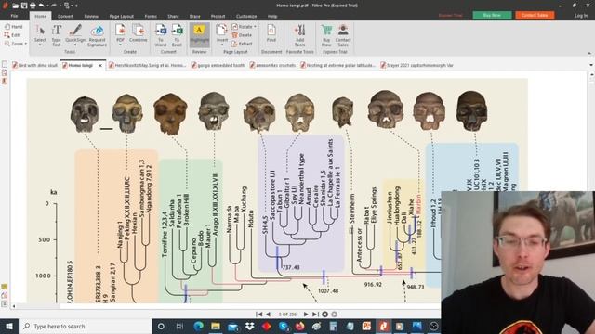Open the document tabs overflow arrow
The height and width of the screenshot is (334, 595).
(591, 65)
